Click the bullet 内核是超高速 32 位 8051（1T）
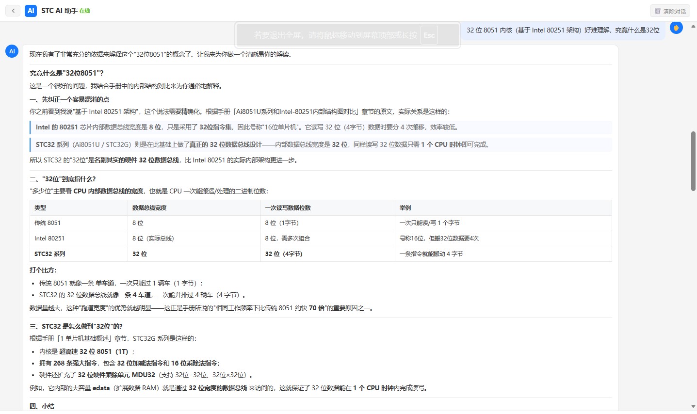697x414 pixels. [87, 351]
